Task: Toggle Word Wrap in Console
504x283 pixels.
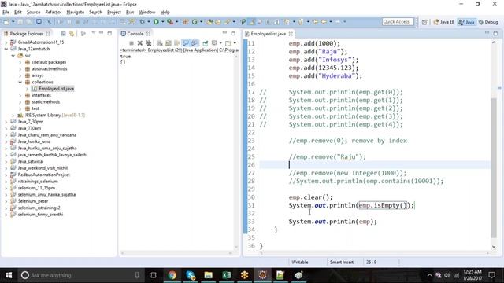Action: (x=176, y=43)
